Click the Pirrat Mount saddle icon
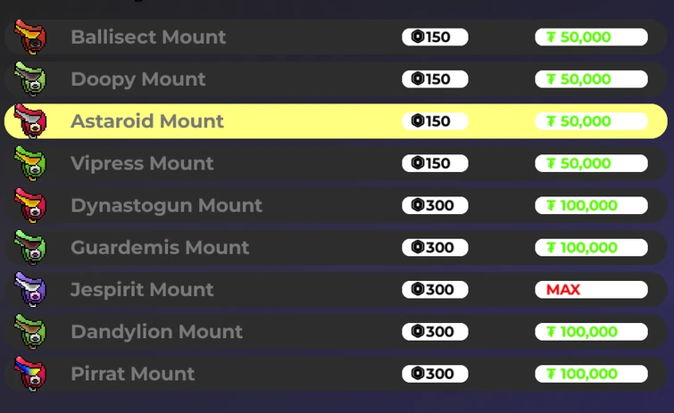 click(31, 373)
